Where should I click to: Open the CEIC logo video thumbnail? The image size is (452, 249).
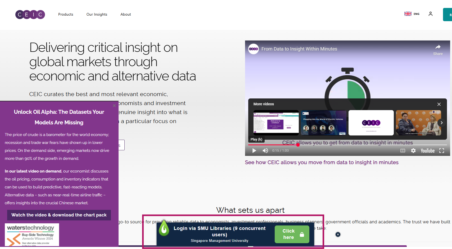(371, 123)
